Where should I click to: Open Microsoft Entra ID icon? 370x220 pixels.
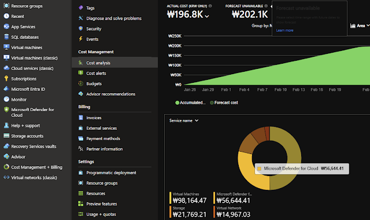coord(6,89)
